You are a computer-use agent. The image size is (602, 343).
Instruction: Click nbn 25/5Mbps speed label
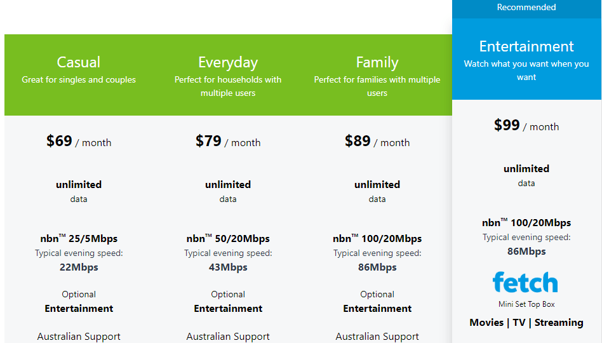click(79, 239)
